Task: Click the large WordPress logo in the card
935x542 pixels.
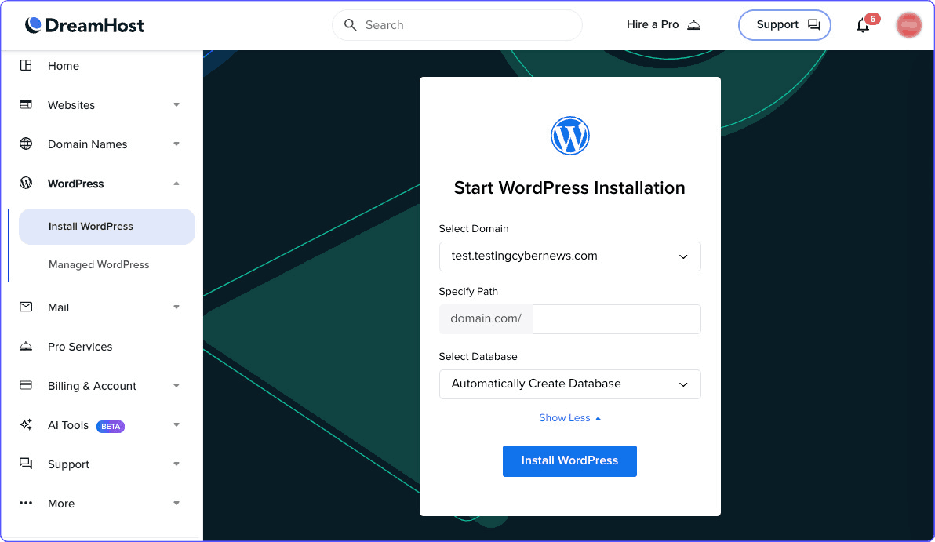Action: [x=570, y=136]
